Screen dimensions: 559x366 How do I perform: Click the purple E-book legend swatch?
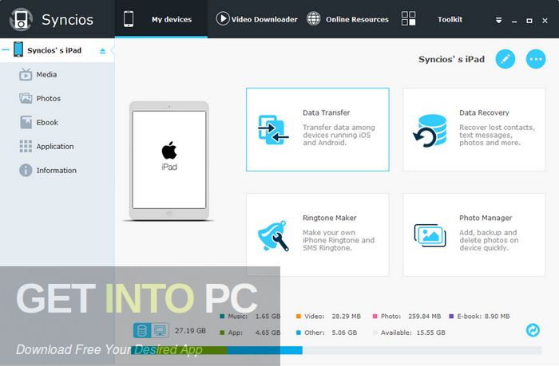pos(451,316)
